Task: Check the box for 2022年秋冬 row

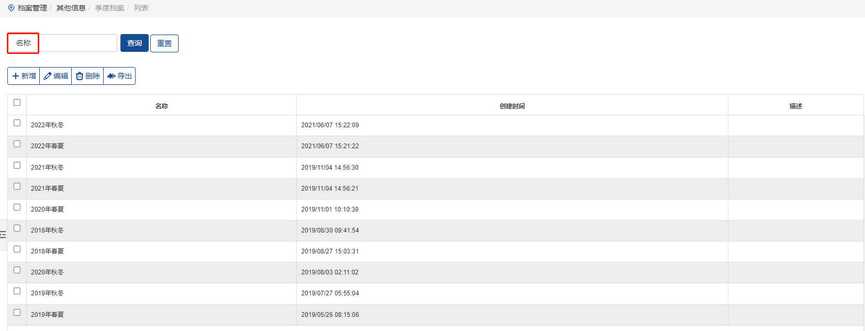Action: click(x=17, y=123)
